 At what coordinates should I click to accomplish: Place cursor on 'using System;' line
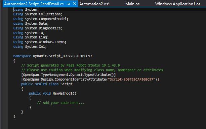(x=26, y=10)
